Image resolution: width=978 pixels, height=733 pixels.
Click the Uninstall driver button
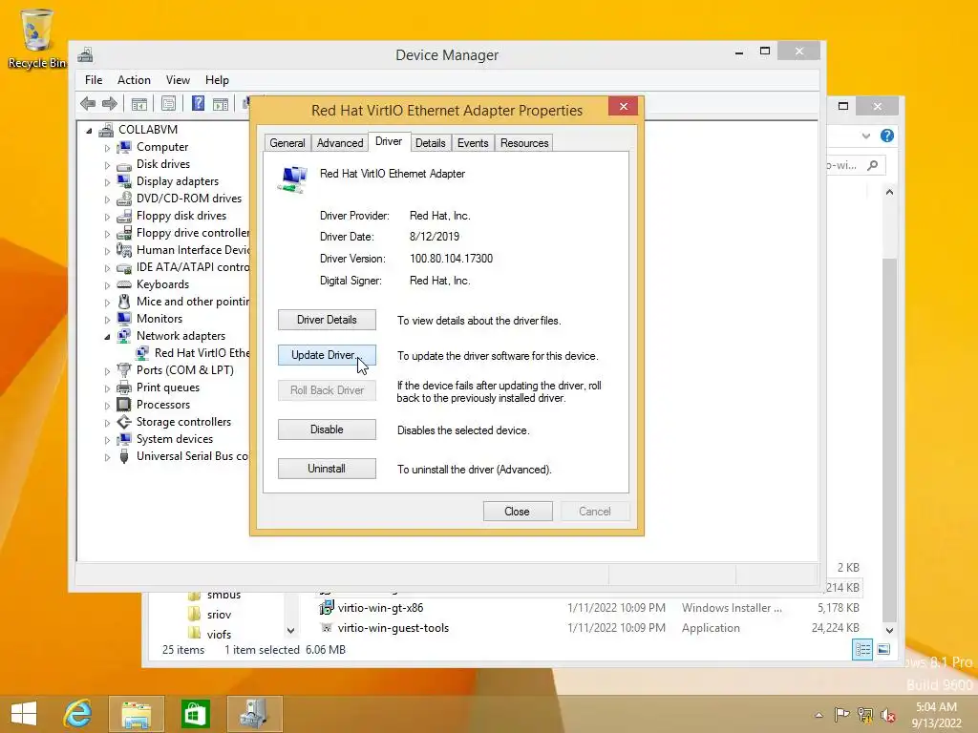pos(327,469)
